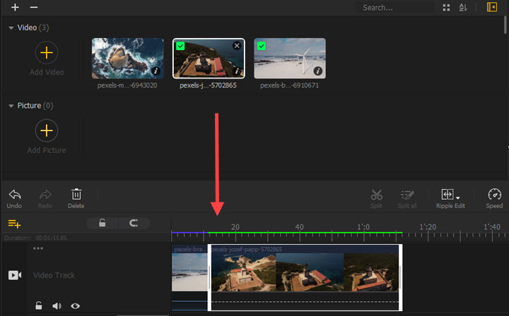Show info for ocean rock video clip
Screen dimensions: 509x316
(156, 71)
